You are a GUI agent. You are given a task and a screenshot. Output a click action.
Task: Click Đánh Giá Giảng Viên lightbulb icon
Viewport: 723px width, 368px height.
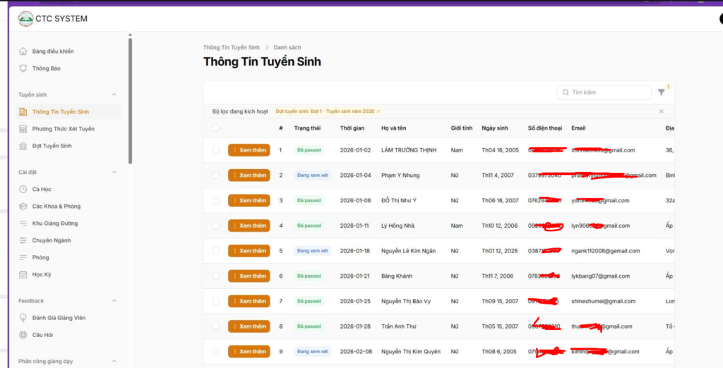pyautogui.click(x=23, y=318)
